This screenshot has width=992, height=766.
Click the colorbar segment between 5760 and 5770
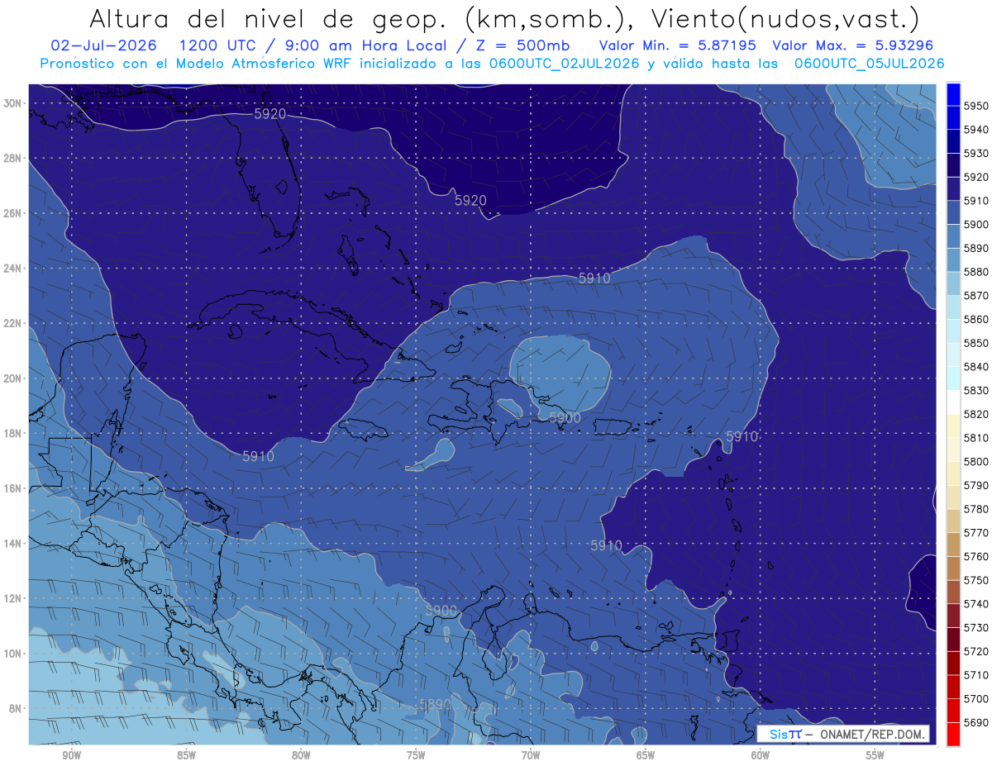[x=953, y=545]
